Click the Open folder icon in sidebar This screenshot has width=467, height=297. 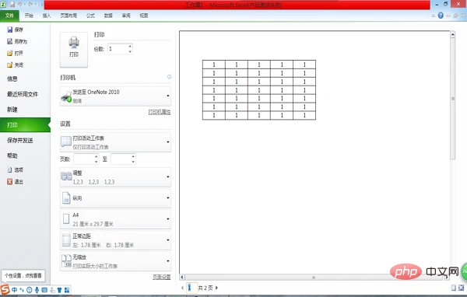tap(10, 54)
